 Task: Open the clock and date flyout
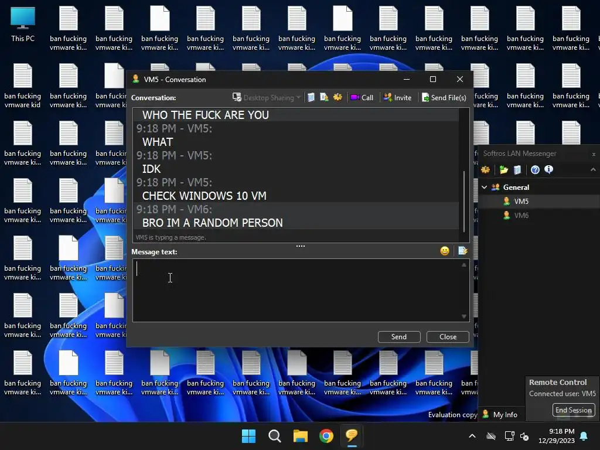(557, 436)
